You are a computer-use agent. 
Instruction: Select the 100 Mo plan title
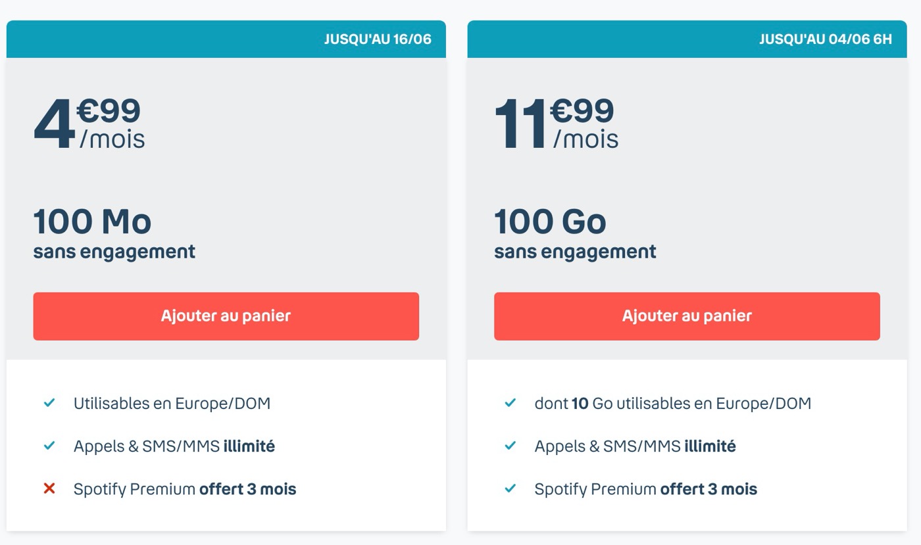tap(93, 222)
